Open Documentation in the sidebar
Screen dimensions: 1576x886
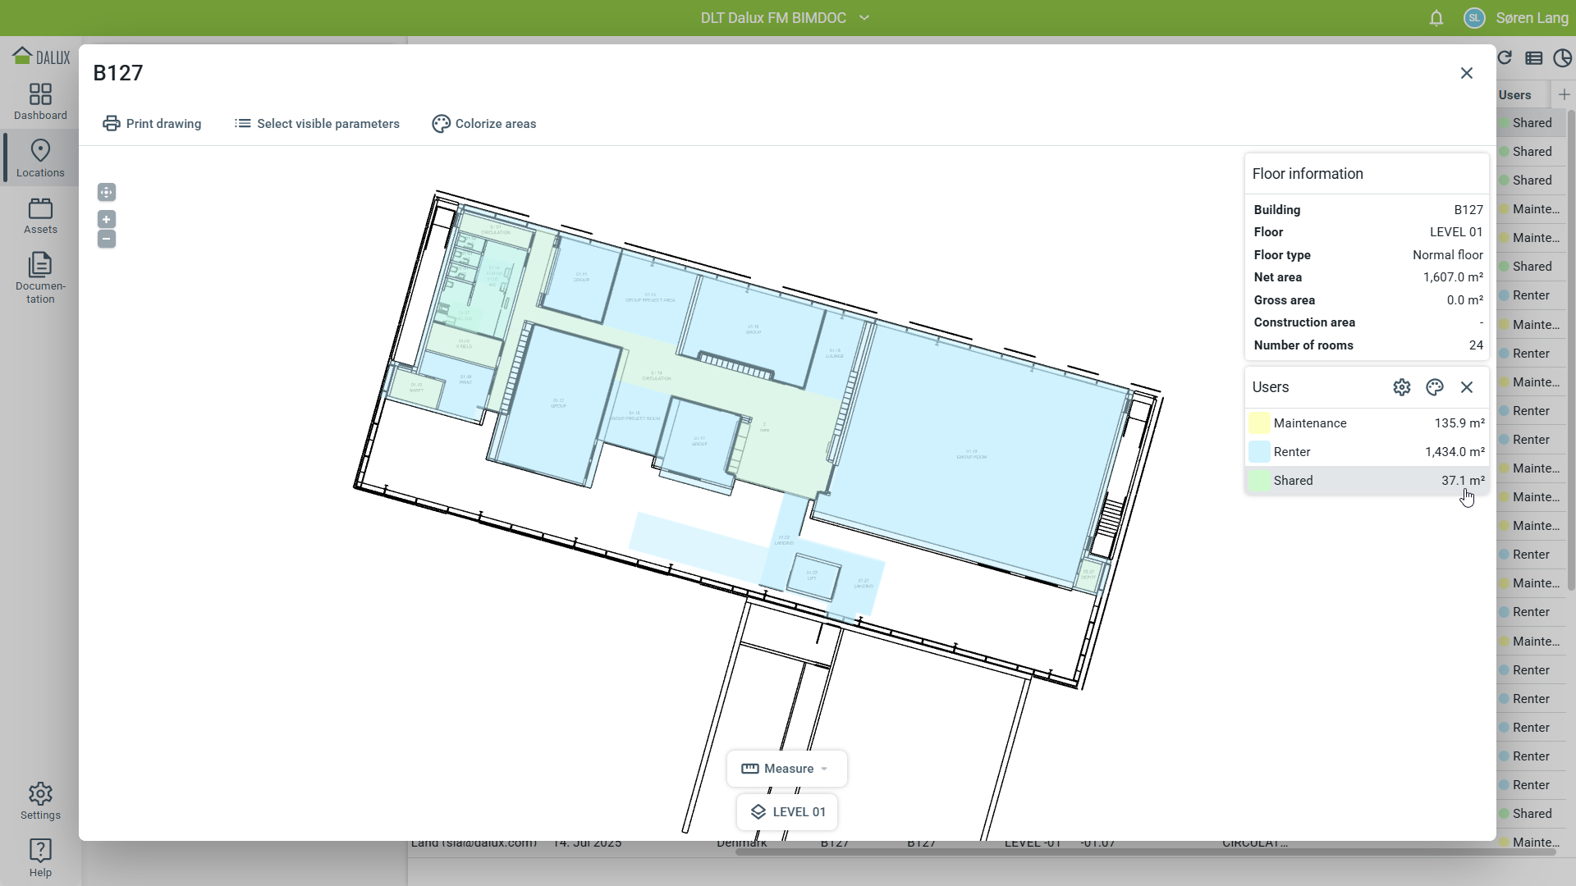pos(40,277)
